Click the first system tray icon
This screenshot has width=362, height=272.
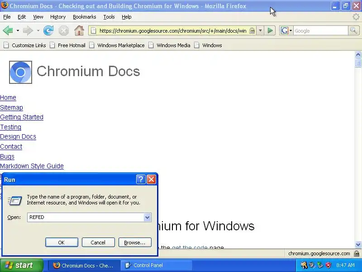click(x=304, y=265)
